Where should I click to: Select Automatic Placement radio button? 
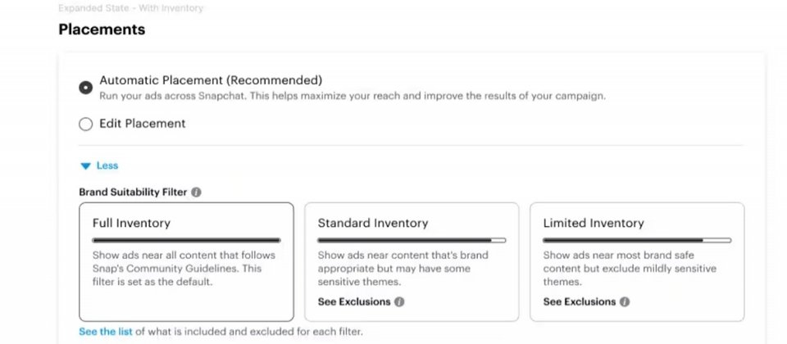[86, 88]
